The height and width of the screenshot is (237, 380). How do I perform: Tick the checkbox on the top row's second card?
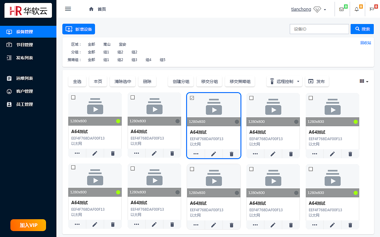133,97
